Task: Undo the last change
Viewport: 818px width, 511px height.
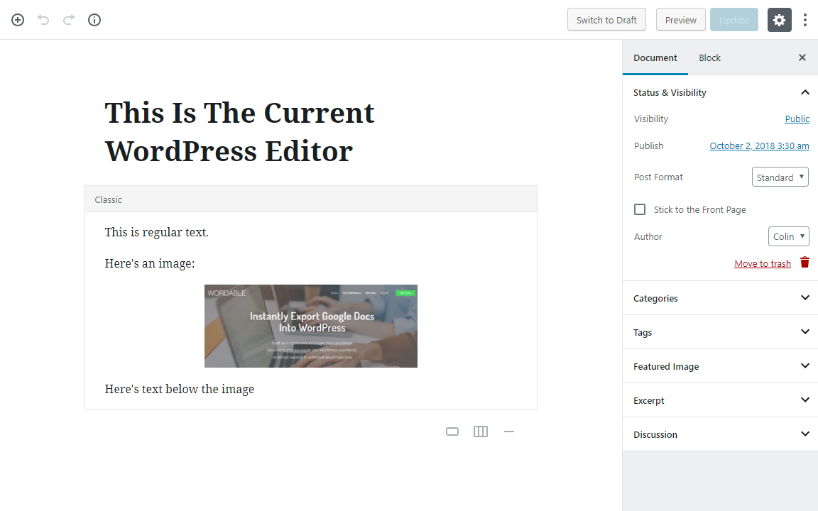Action: click(x=43, y=20)
